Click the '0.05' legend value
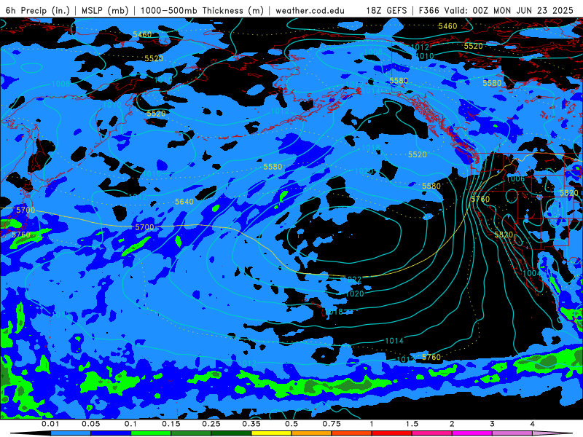 click(x=90, y=424)
